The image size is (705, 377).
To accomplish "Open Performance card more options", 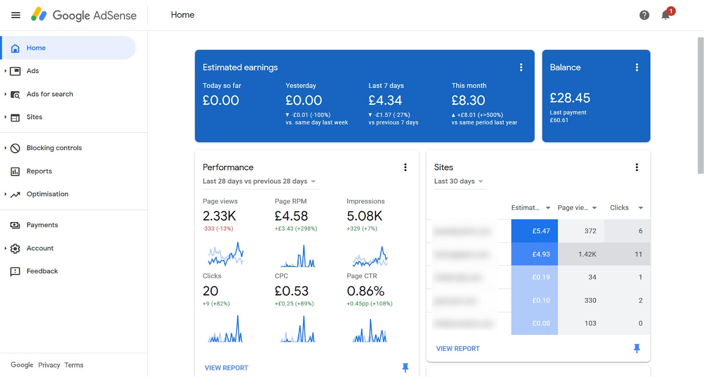I will 405,167.
